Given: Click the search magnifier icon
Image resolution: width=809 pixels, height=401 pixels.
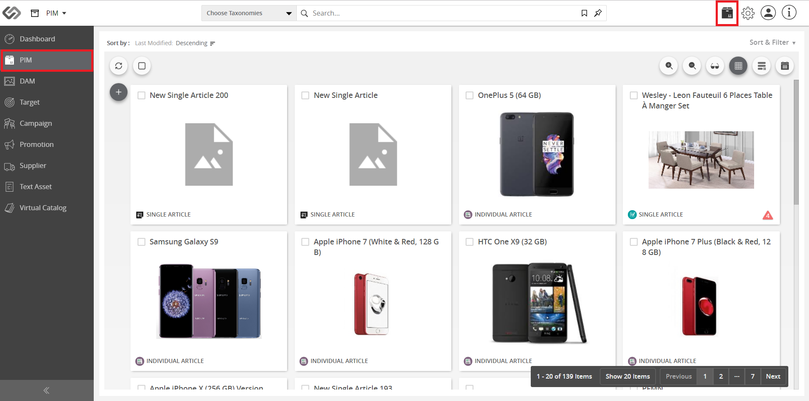Looking at the screenshot, I should click(x=304, y=13).
